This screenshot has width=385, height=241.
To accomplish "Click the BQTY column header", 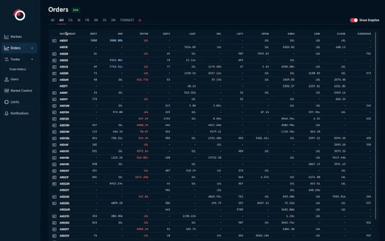I will pyautogui.click(x=94, y=33).
